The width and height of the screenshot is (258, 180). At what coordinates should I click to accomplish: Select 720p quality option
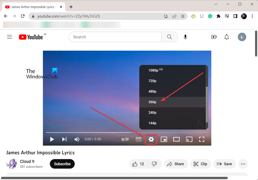[172, 81]
